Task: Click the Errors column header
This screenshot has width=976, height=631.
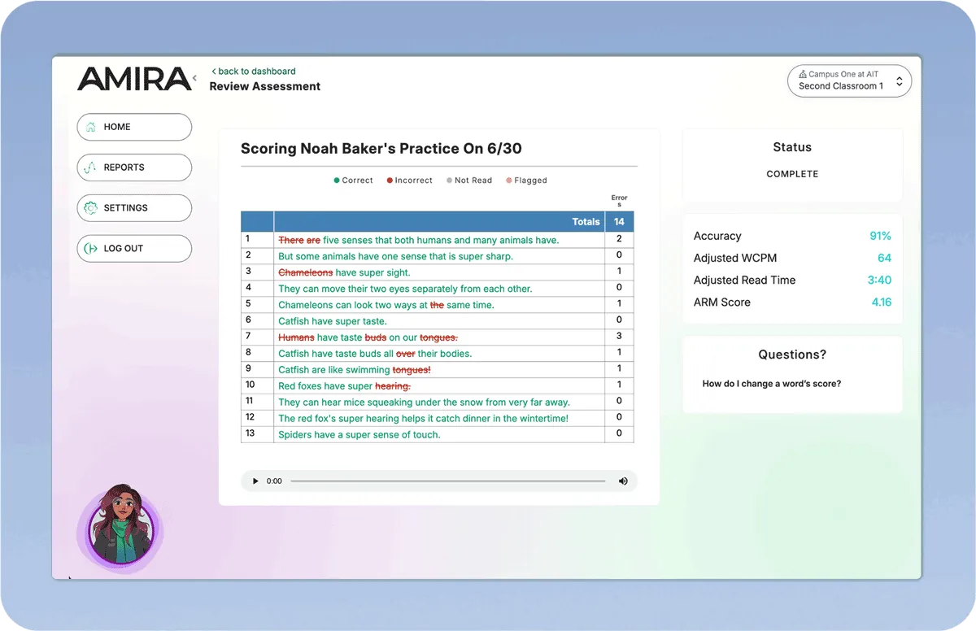Action: tap(619, 201)
